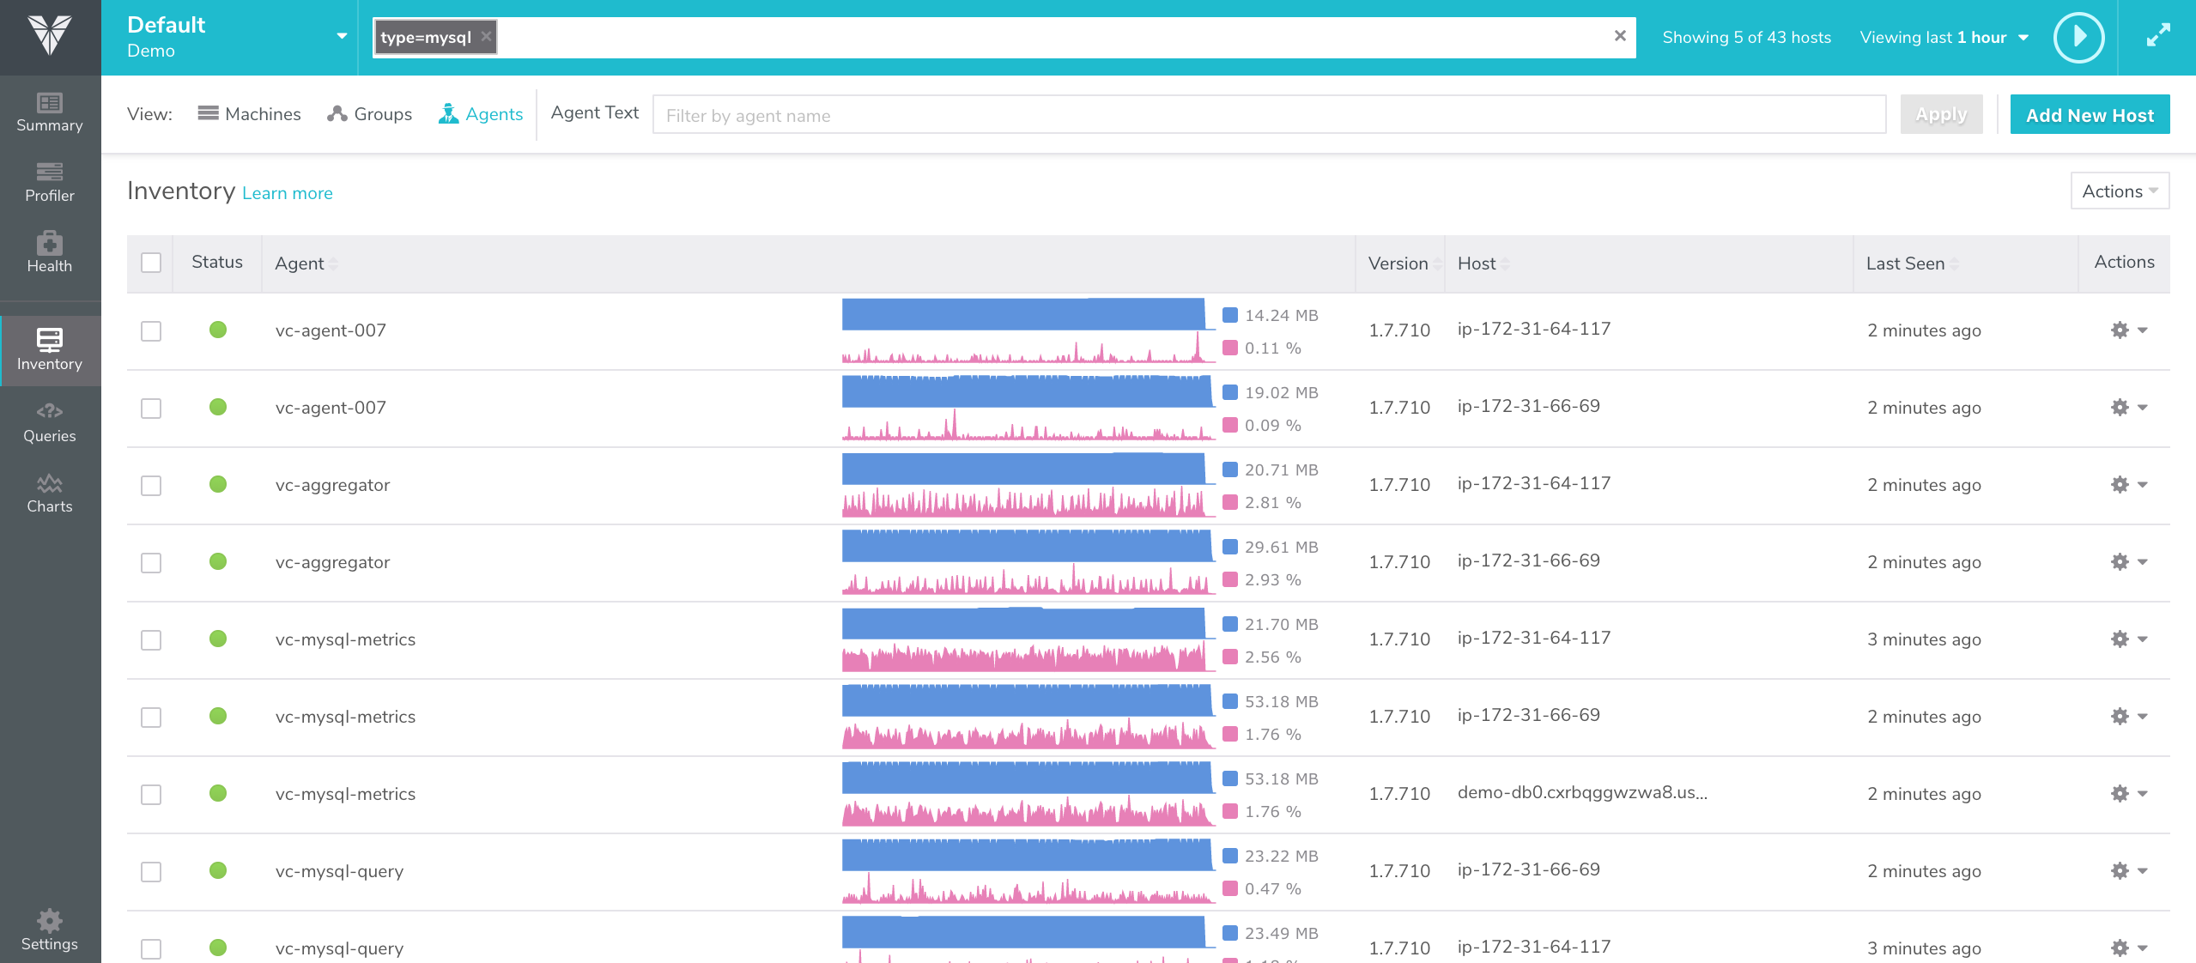2196x963 pixels.
Task: Check the first vc-agent-007 row checkbox
Action: click(x=151, y=331)
